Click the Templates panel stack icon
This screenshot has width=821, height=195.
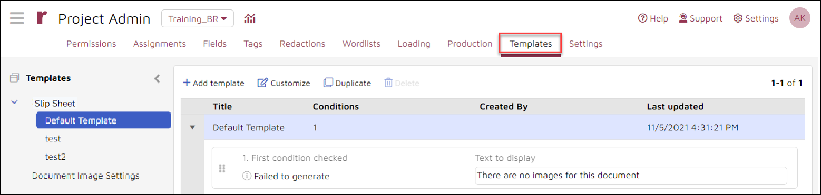point(14,78)
